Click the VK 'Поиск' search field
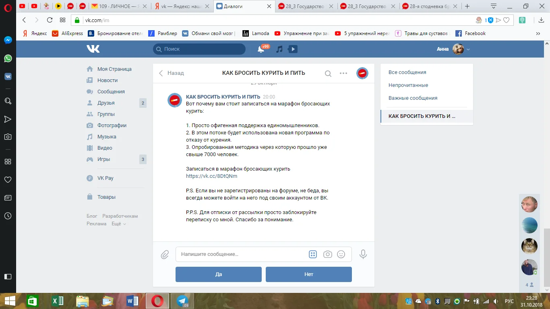550x309 pixels. click(x=199, y=49)
